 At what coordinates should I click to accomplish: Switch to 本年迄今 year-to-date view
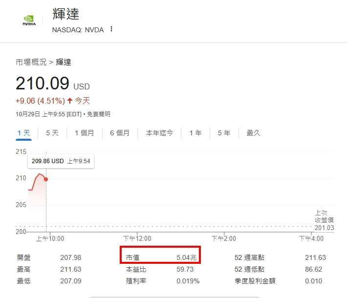(x=159, y=133)
